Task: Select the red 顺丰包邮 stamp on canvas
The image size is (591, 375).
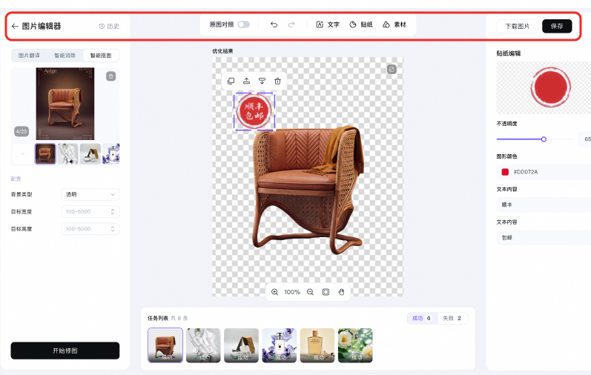Action: 254,111
